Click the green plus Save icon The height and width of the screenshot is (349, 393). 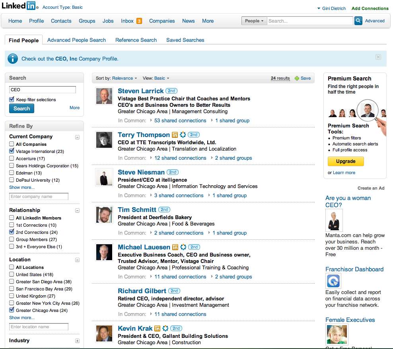(297, 78)
